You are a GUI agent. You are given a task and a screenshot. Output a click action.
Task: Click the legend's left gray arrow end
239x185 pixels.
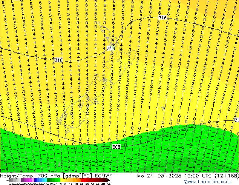click(9, 180)
